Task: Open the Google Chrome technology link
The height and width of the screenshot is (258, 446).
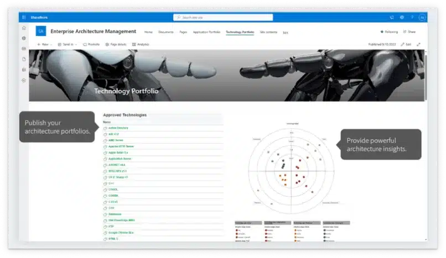Action: (121, 233)
